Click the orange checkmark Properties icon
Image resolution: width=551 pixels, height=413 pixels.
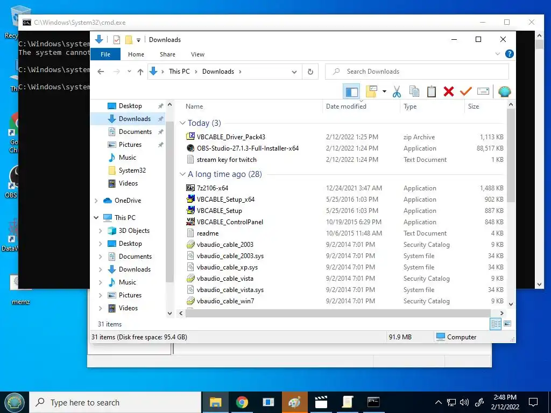[x=465, y=91]
